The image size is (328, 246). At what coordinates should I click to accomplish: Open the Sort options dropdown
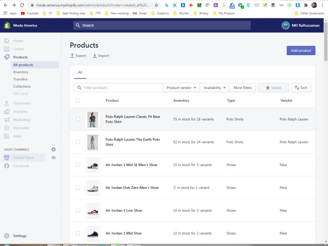301,88
